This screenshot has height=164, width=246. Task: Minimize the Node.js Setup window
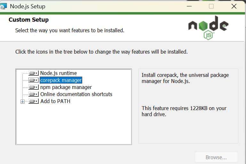point(189,6)
